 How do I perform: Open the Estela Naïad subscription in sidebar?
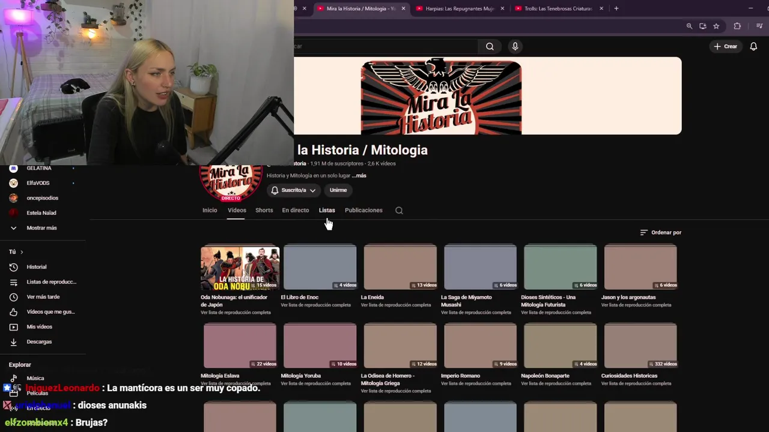point(42,213)
